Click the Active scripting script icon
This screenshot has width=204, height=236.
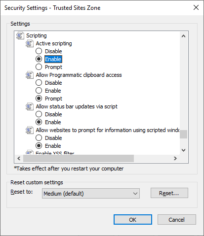(30, 43)
